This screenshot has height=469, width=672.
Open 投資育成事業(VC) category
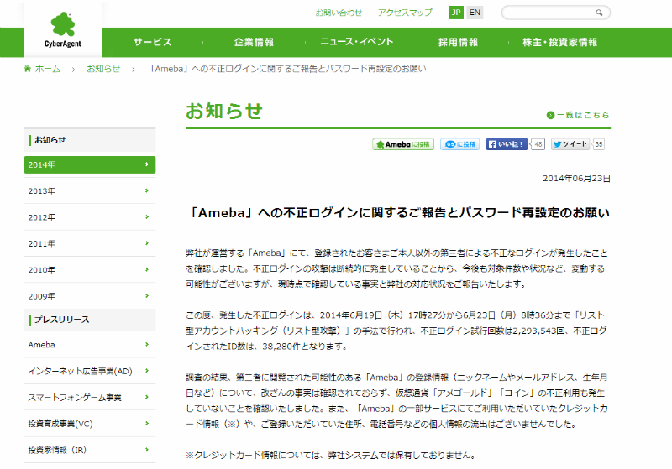click(x=90, y=424)
